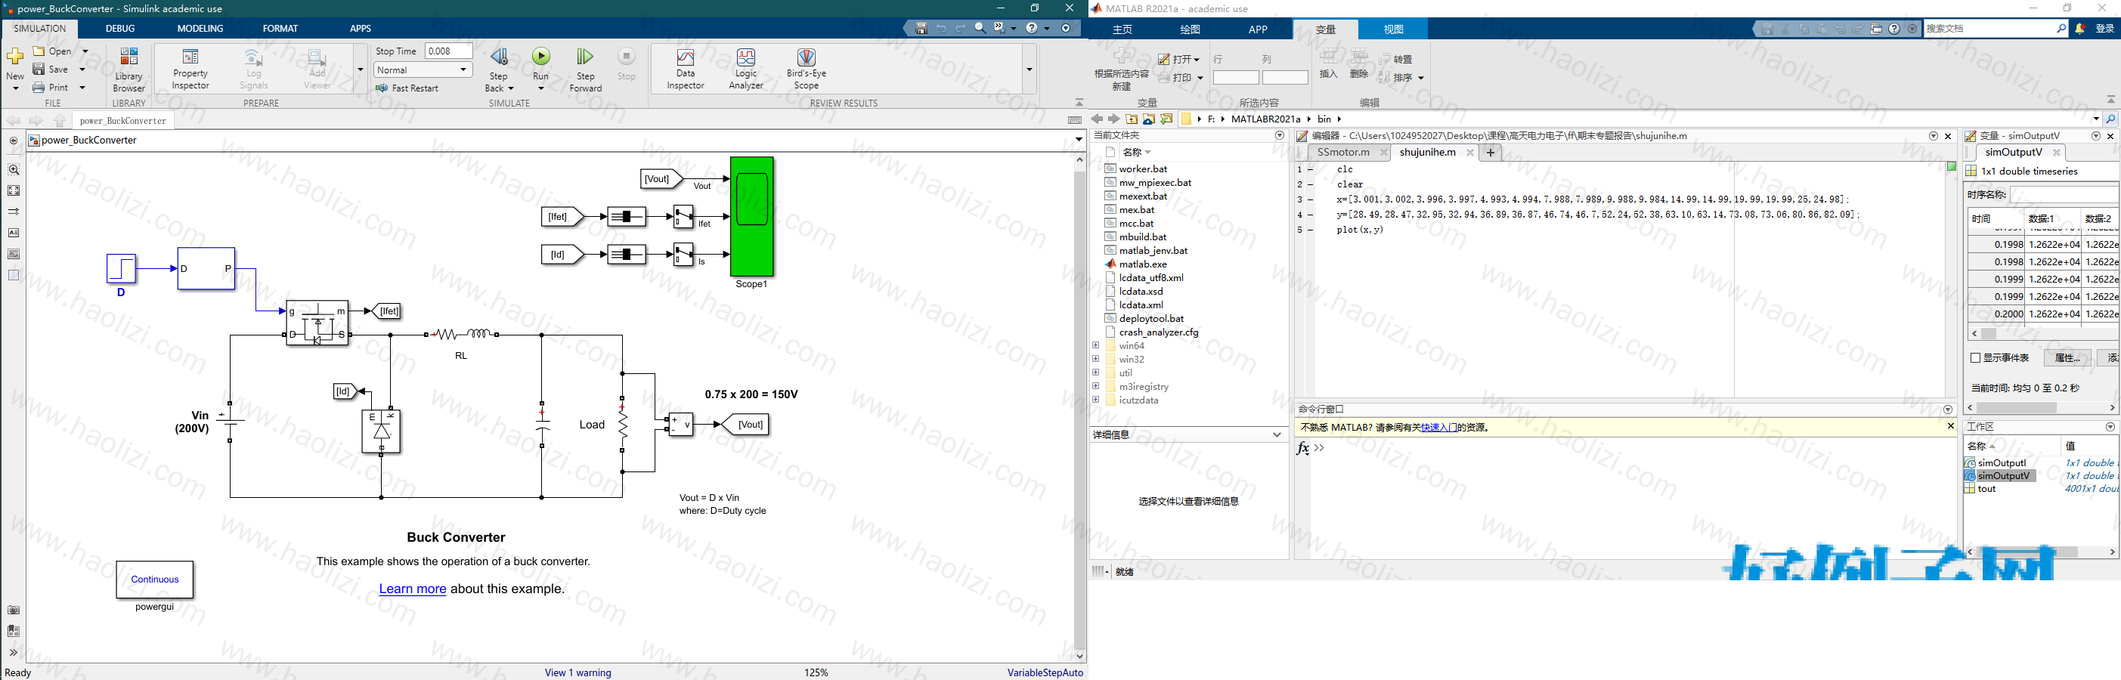Switch to the DEBUG tab in Simulink

[120, 28]
